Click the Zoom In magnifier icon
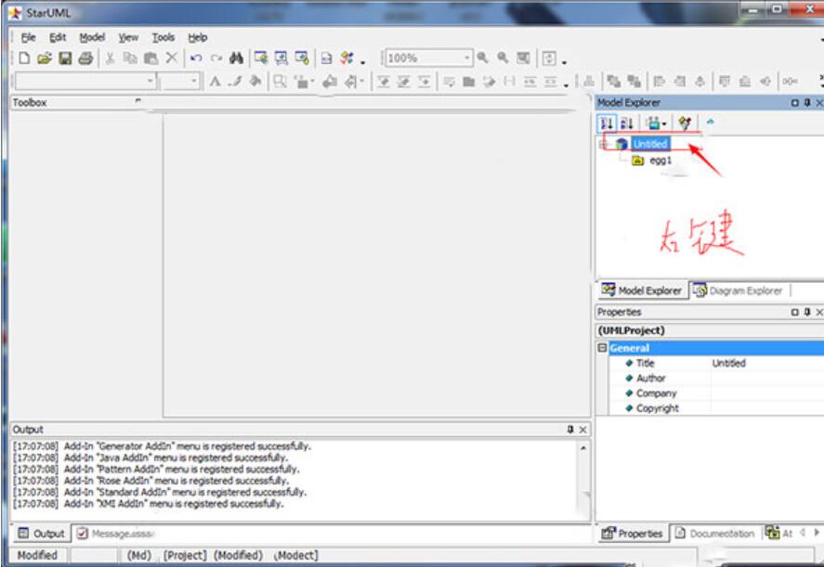Image resolution: width=824 pixels, height=567 pixels. [482, 58]
